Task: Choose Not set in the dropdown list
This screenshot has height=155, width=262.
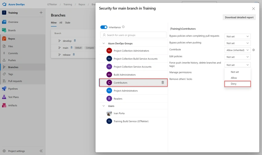Action: point(237,72)
